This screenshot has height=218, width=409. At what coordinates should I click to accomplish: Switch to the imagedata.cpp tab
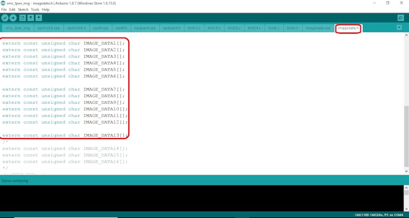pyautogui.click(x=318, y=28)
